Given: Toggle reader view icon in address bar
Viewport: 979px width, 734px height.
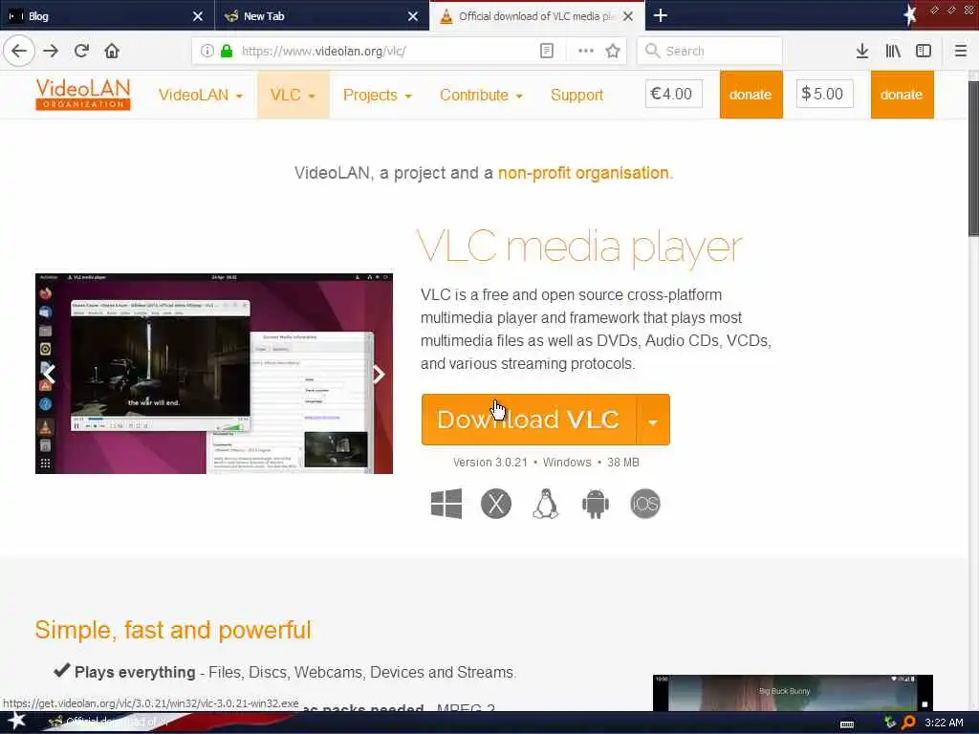Looking at the screenshot, I should click(546, 51).
